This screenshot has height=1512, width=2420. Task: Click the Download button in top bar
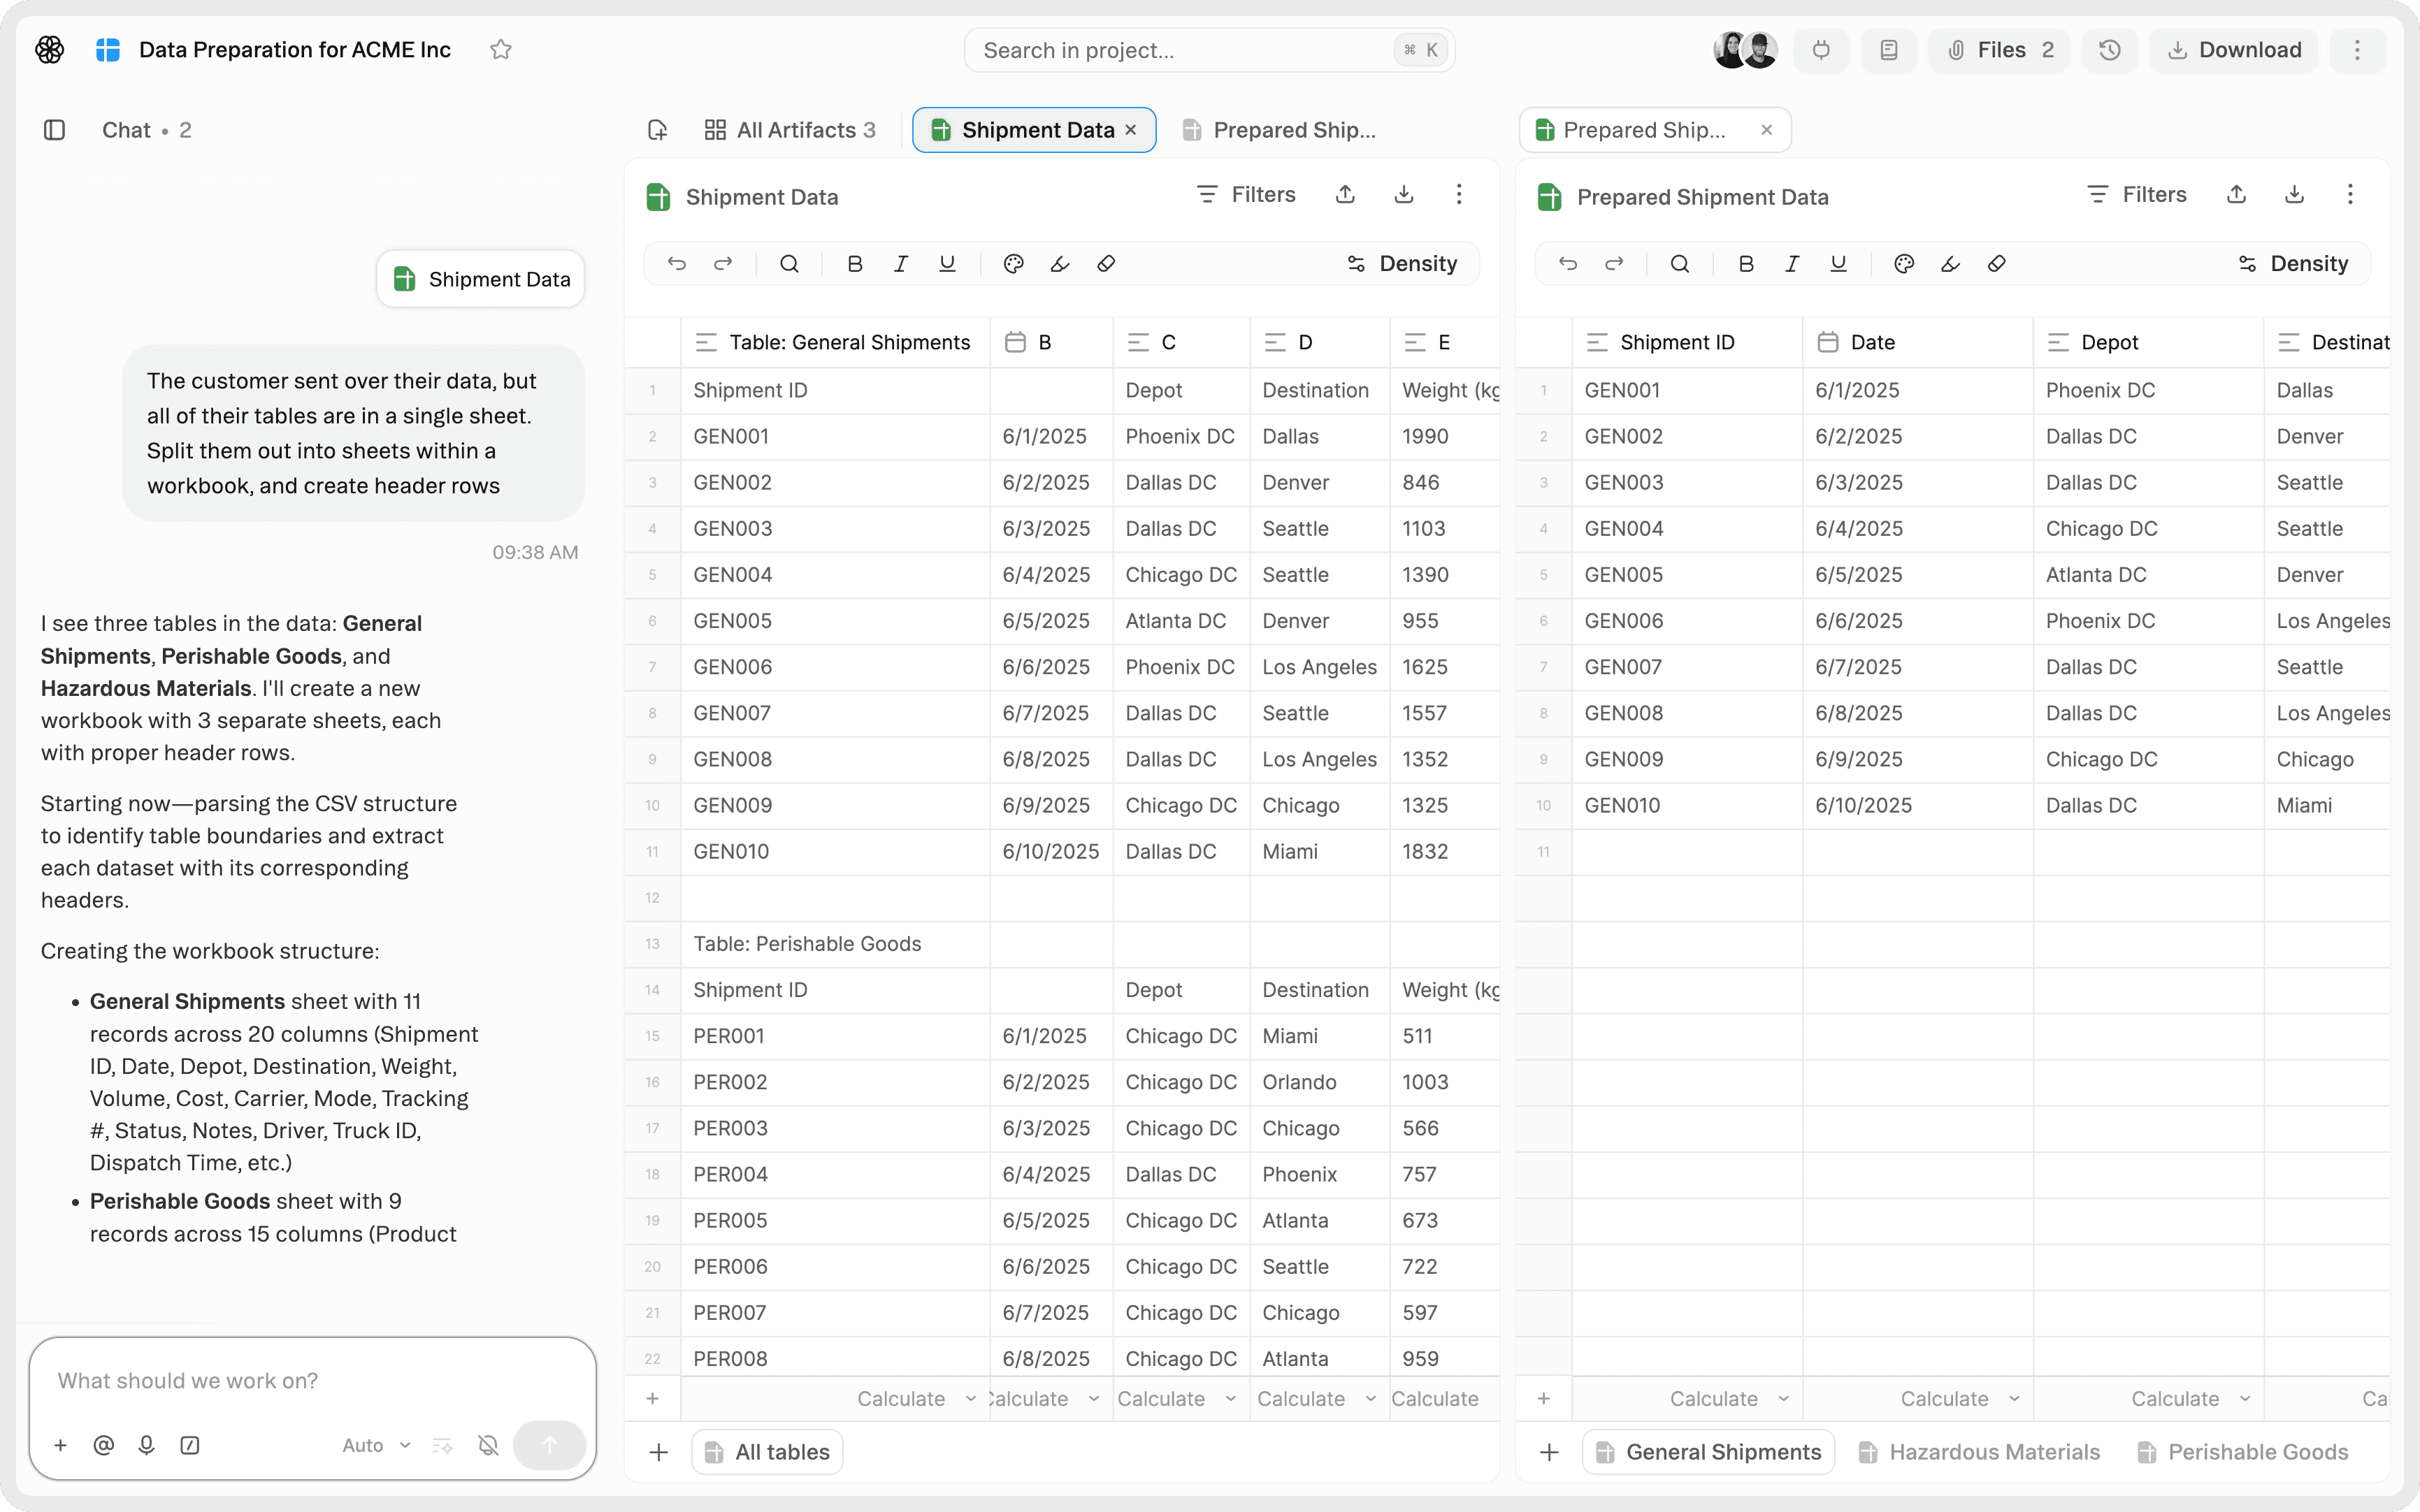coord(2234,50)
